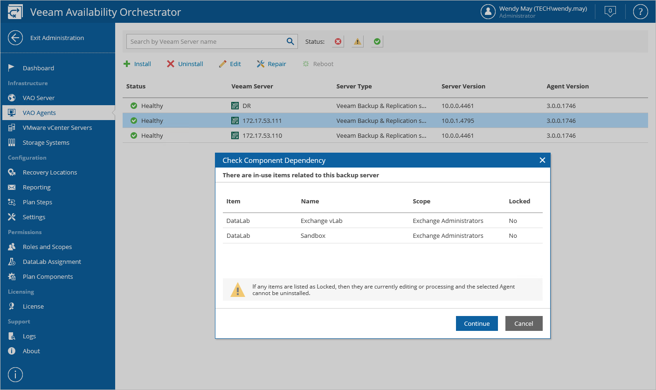
Task: Sort by Server Version column header
Action: (463, 86)
